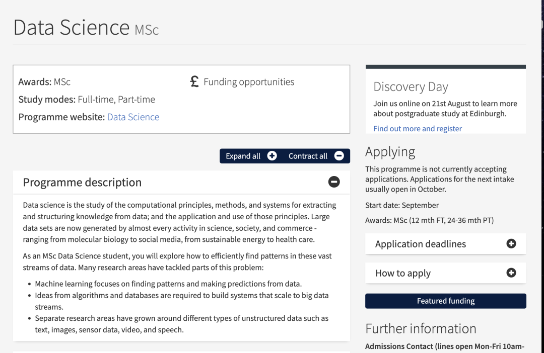544x353 pixels.
Task: Expand the Application deadlines section
Action: [511, 243]
